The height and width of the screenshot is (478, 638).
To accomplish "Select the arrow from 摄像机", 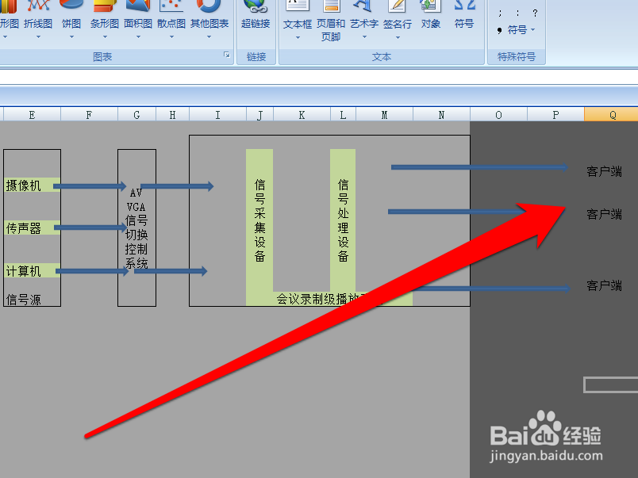I will point(90,186).
